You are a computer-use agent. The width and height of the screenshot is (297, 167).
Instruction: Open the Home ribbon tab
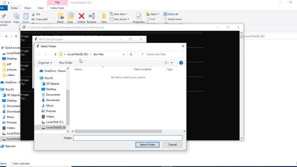(14, 8)
